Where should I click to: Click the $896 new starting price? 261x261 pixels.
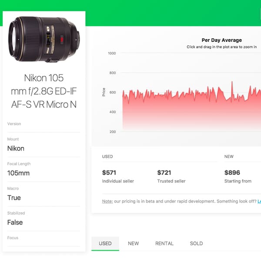tap(232, 173)
